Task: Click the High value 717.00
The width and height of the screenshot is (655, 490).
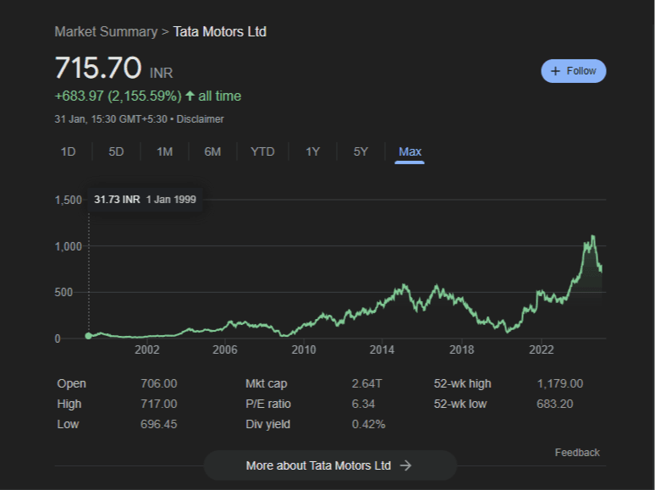Action: click(159, 404)
